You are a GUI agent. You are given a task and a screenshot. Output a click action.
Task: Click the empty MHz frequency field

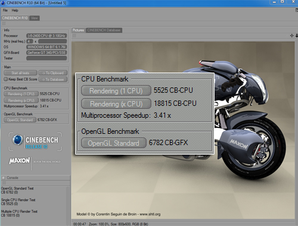point(52,41)
